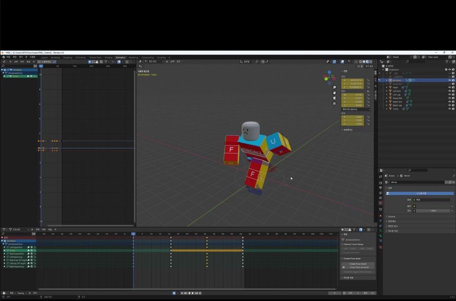
Task: Click the World color swatch field
Action: (x=433, y=206)
